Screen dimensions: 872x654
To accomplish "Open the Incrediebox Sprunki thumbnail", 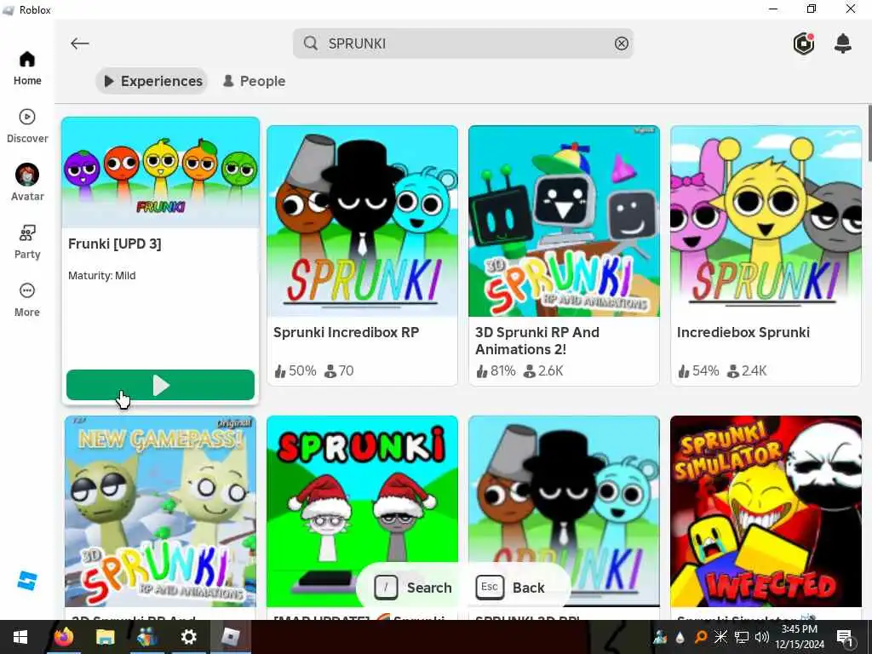I will tap(766, 221).
